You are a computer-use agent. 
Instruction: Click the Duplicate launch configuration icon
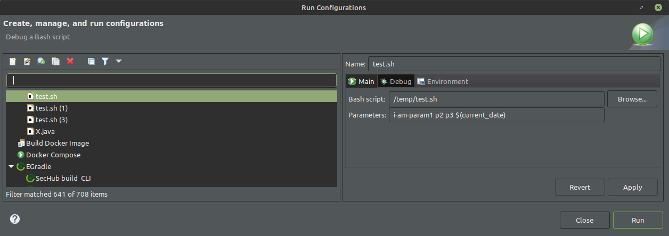pos(55,61)
